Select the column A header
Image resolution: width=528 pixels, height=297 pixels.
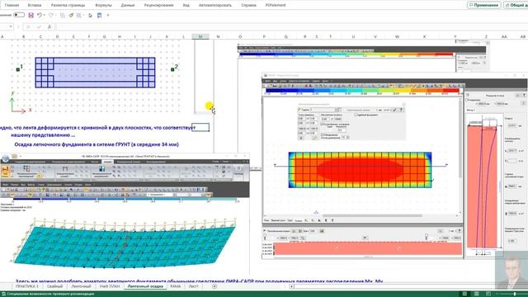tap(2, 36)
